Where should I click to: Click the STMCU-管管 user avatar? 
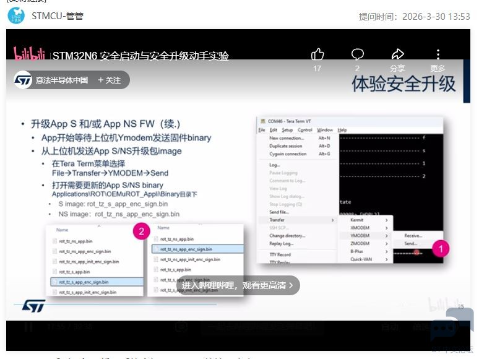tap(16, 15)
